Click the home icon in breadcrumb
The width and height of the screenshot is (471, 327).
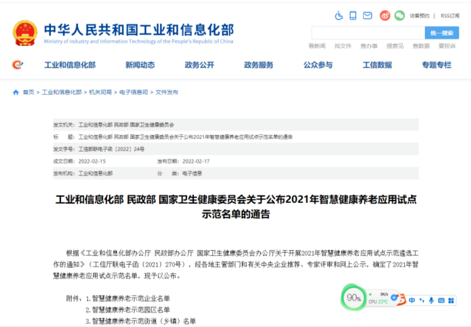coord(16,92)
